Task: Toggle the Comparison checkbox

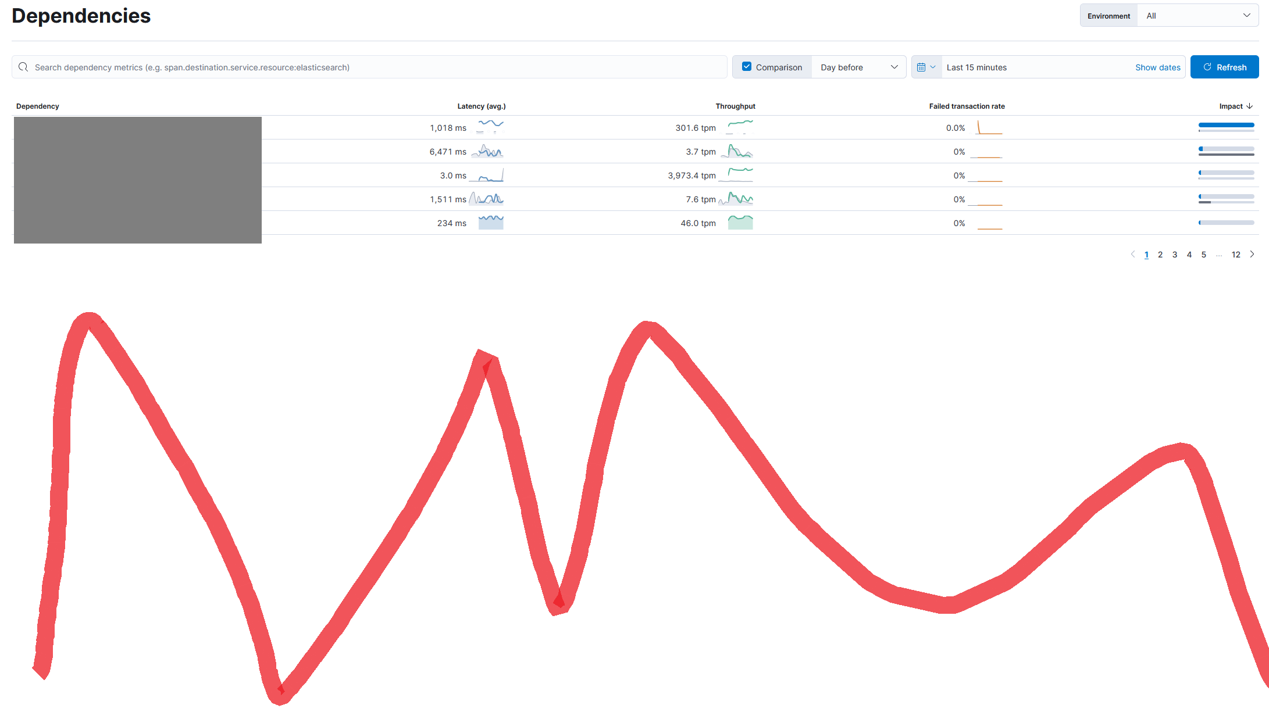Action: pos(747,67)
